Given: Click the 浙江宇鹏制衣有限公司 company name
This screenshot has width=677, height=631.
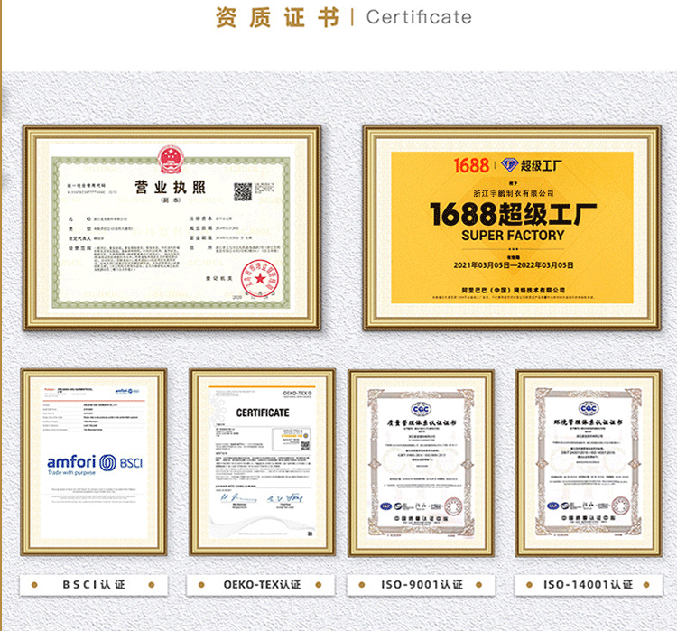Looking at the screenshot, I should pos(513,193).
